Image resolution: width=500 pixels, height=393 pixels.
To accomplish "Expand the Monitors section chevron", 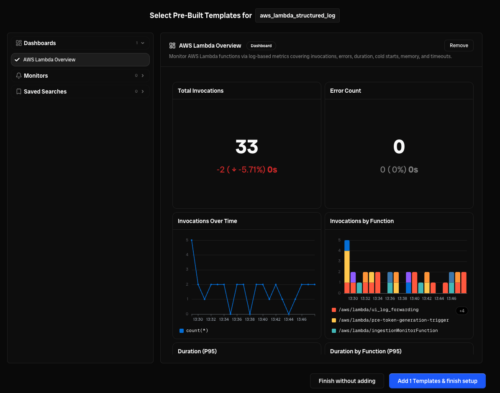I will 143,76.
